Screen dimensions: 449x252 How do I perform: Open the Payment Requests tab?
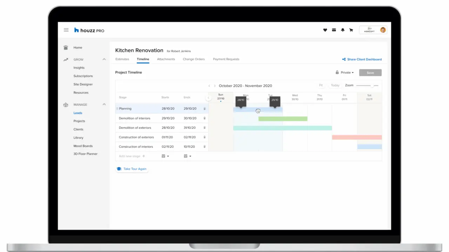(226, 59)
